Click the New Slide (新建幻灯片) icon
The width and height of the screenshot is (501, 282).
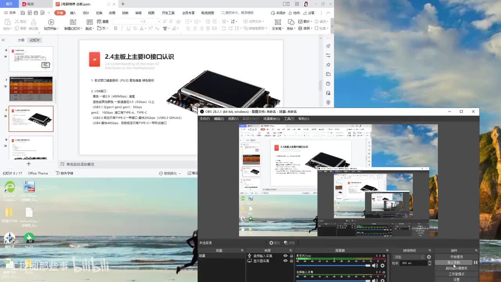pyautogui.click(x=72, y=22)
